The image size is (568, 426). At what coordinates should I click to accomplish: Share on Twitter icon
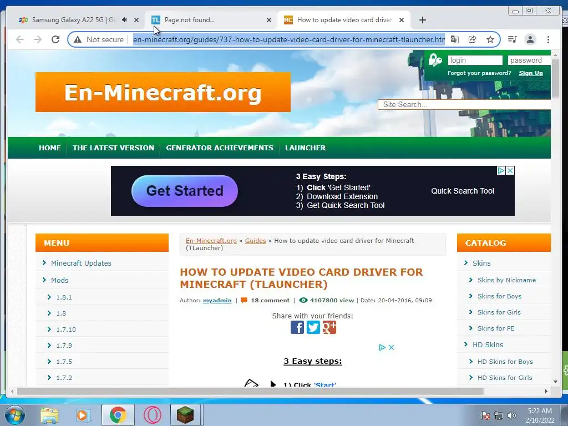pos(313,327)
